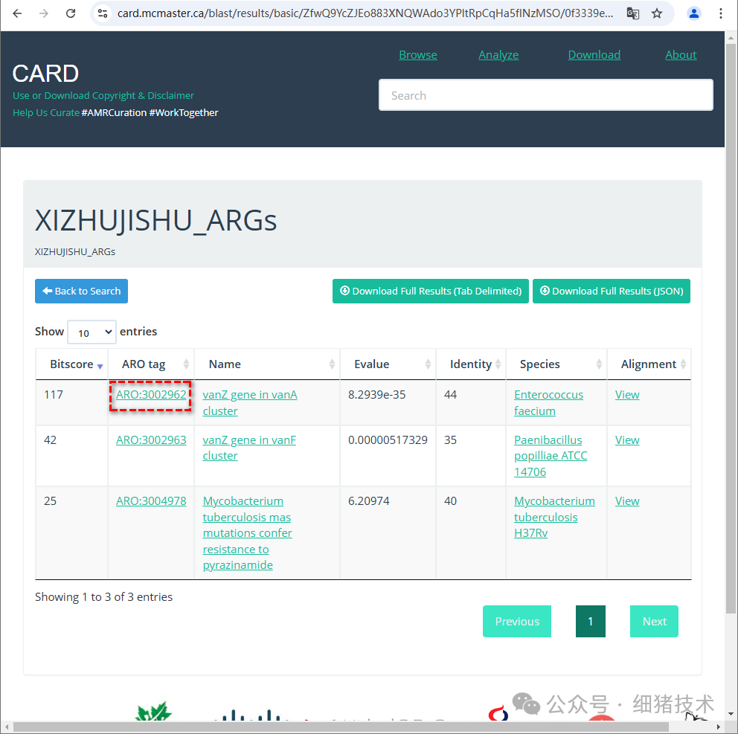Viewport: 738px width, 734px height.
Task: Switch to the Analyze section
Action: (498, 54)
